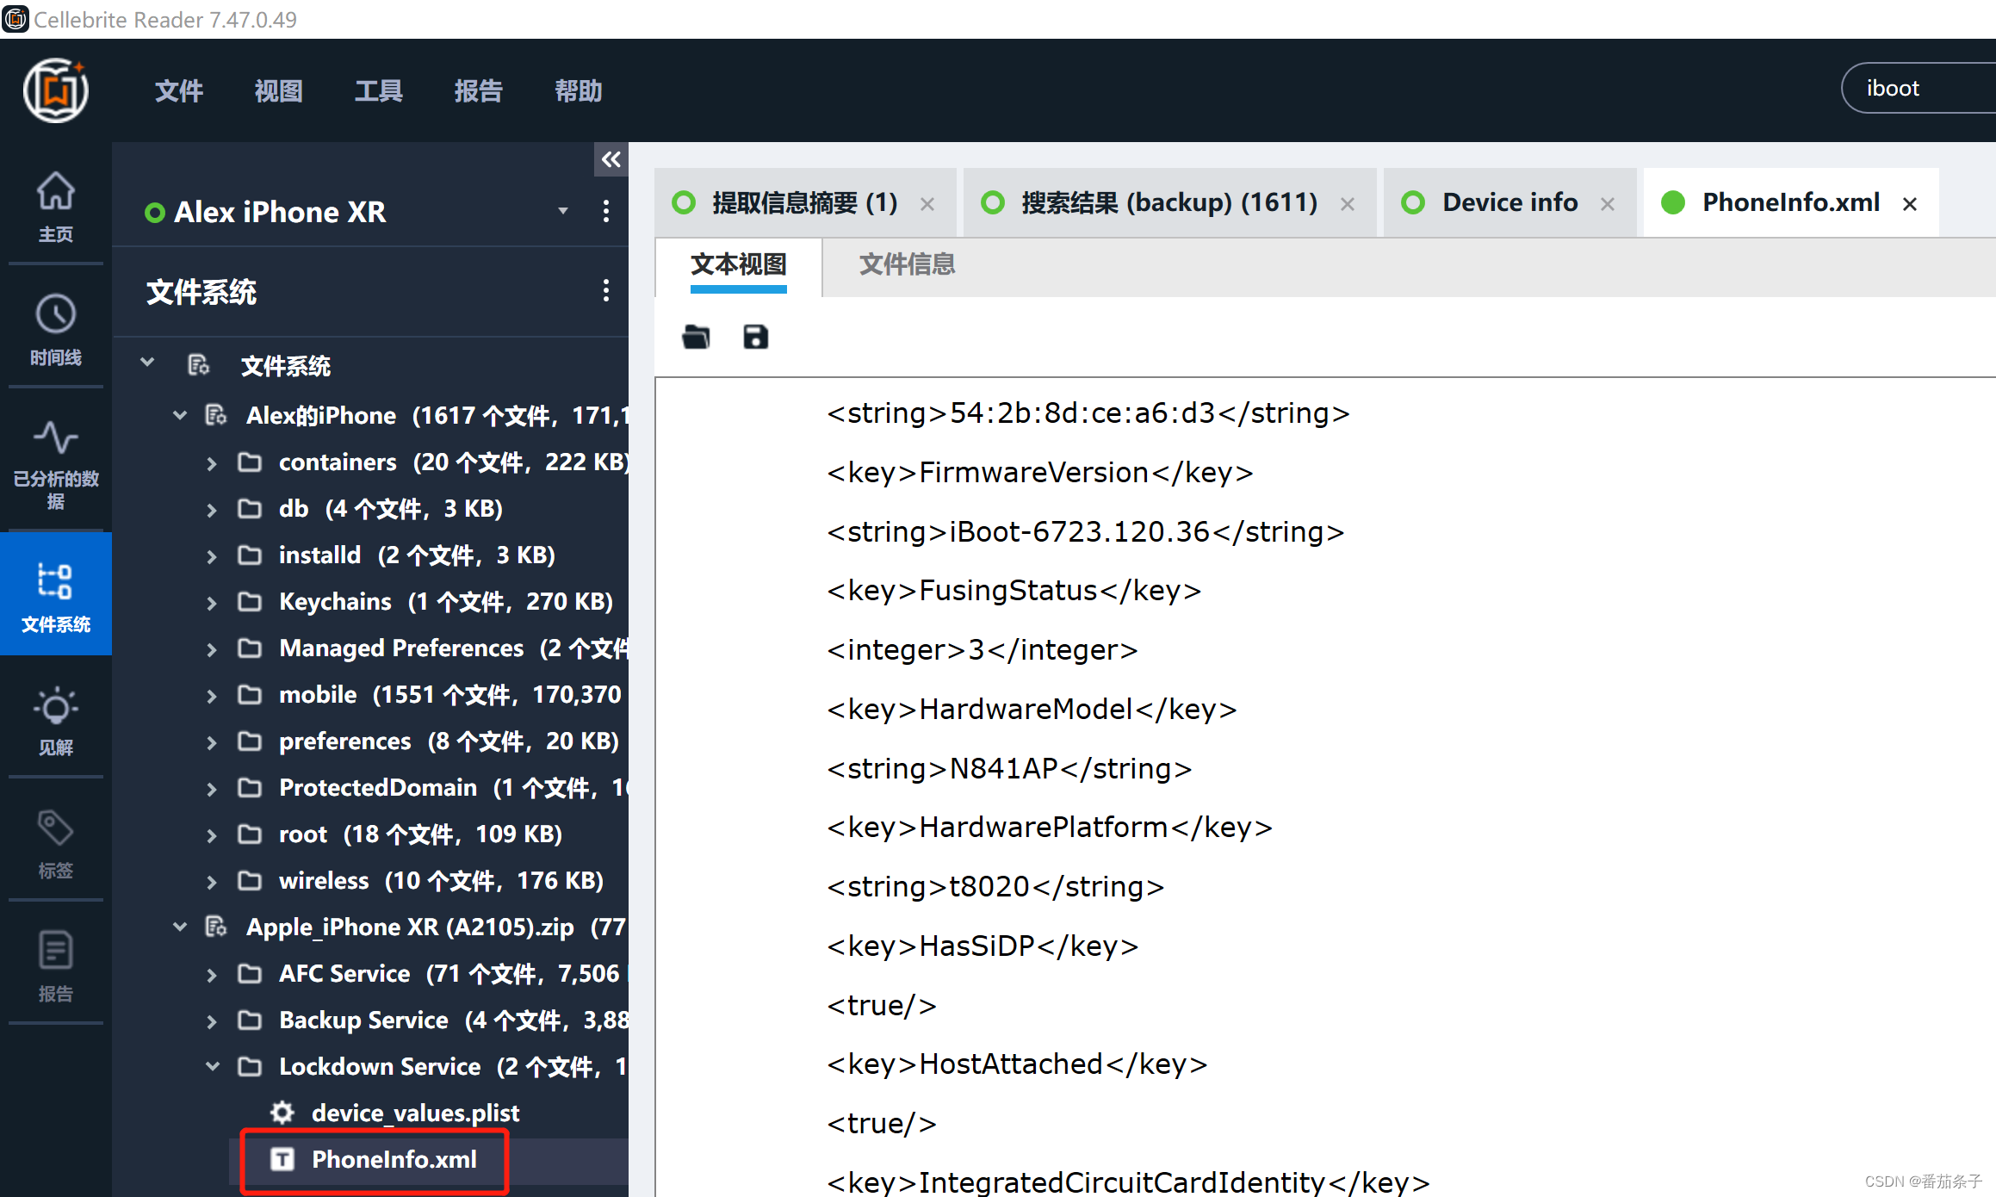Click the N841AP hardware model string

click(1009, 768)
